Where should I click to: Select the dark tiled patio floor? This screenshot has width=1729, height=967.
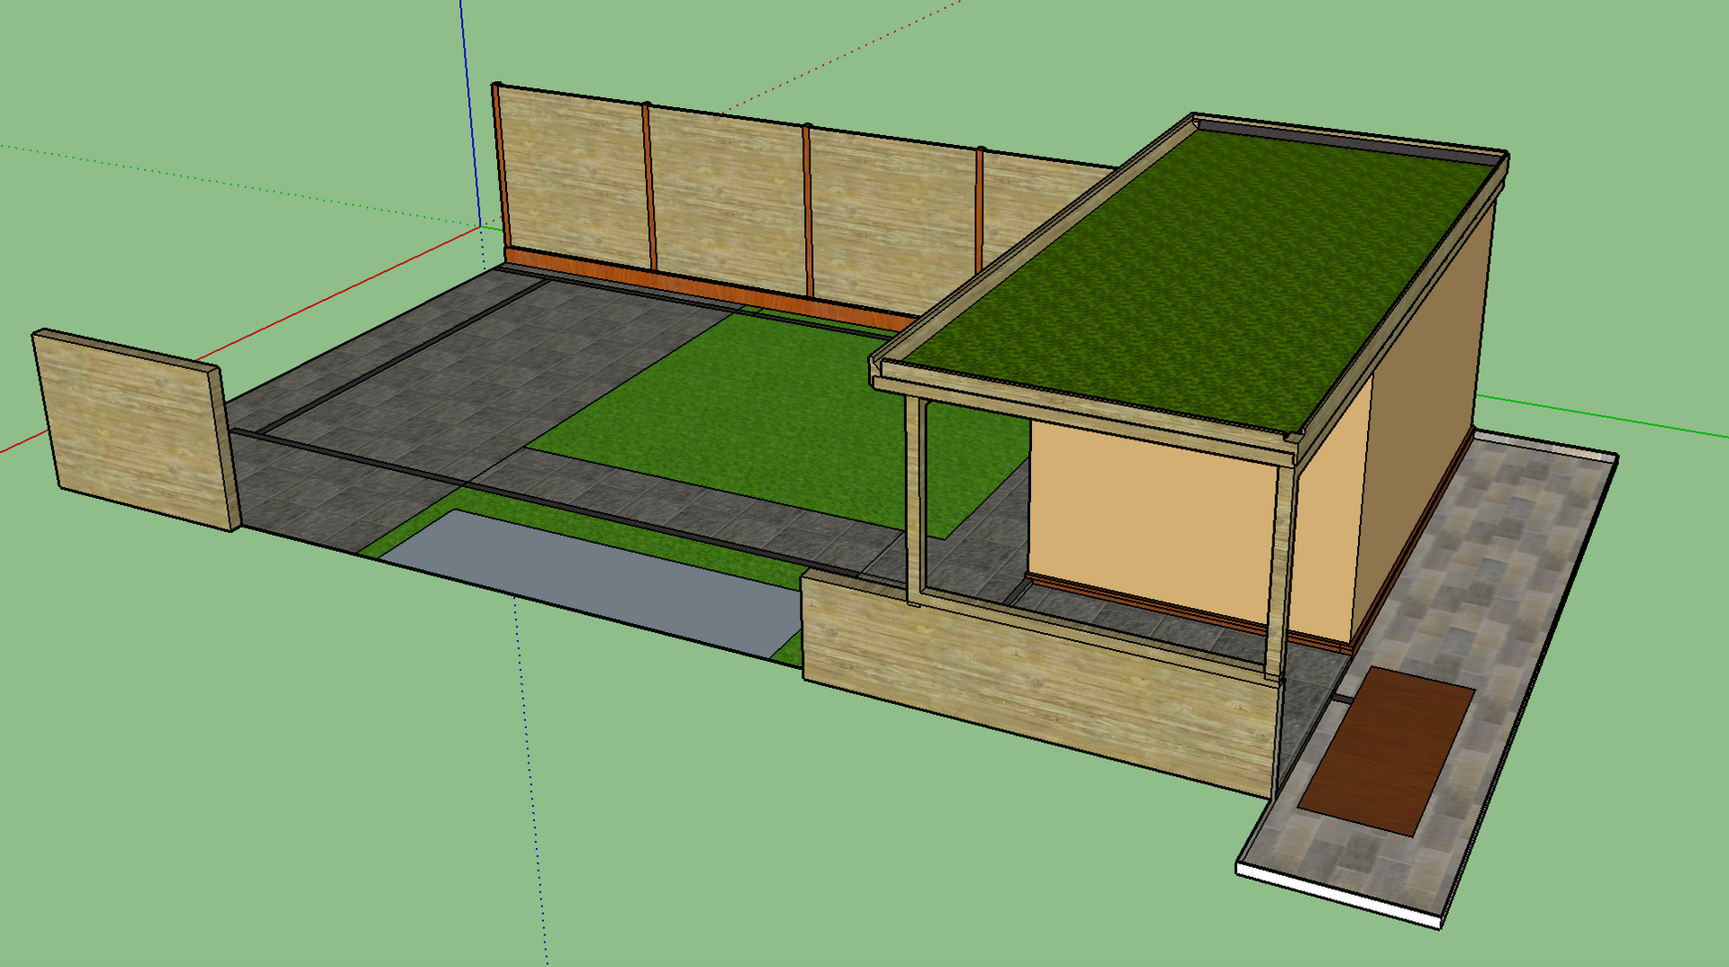[450, 378]
